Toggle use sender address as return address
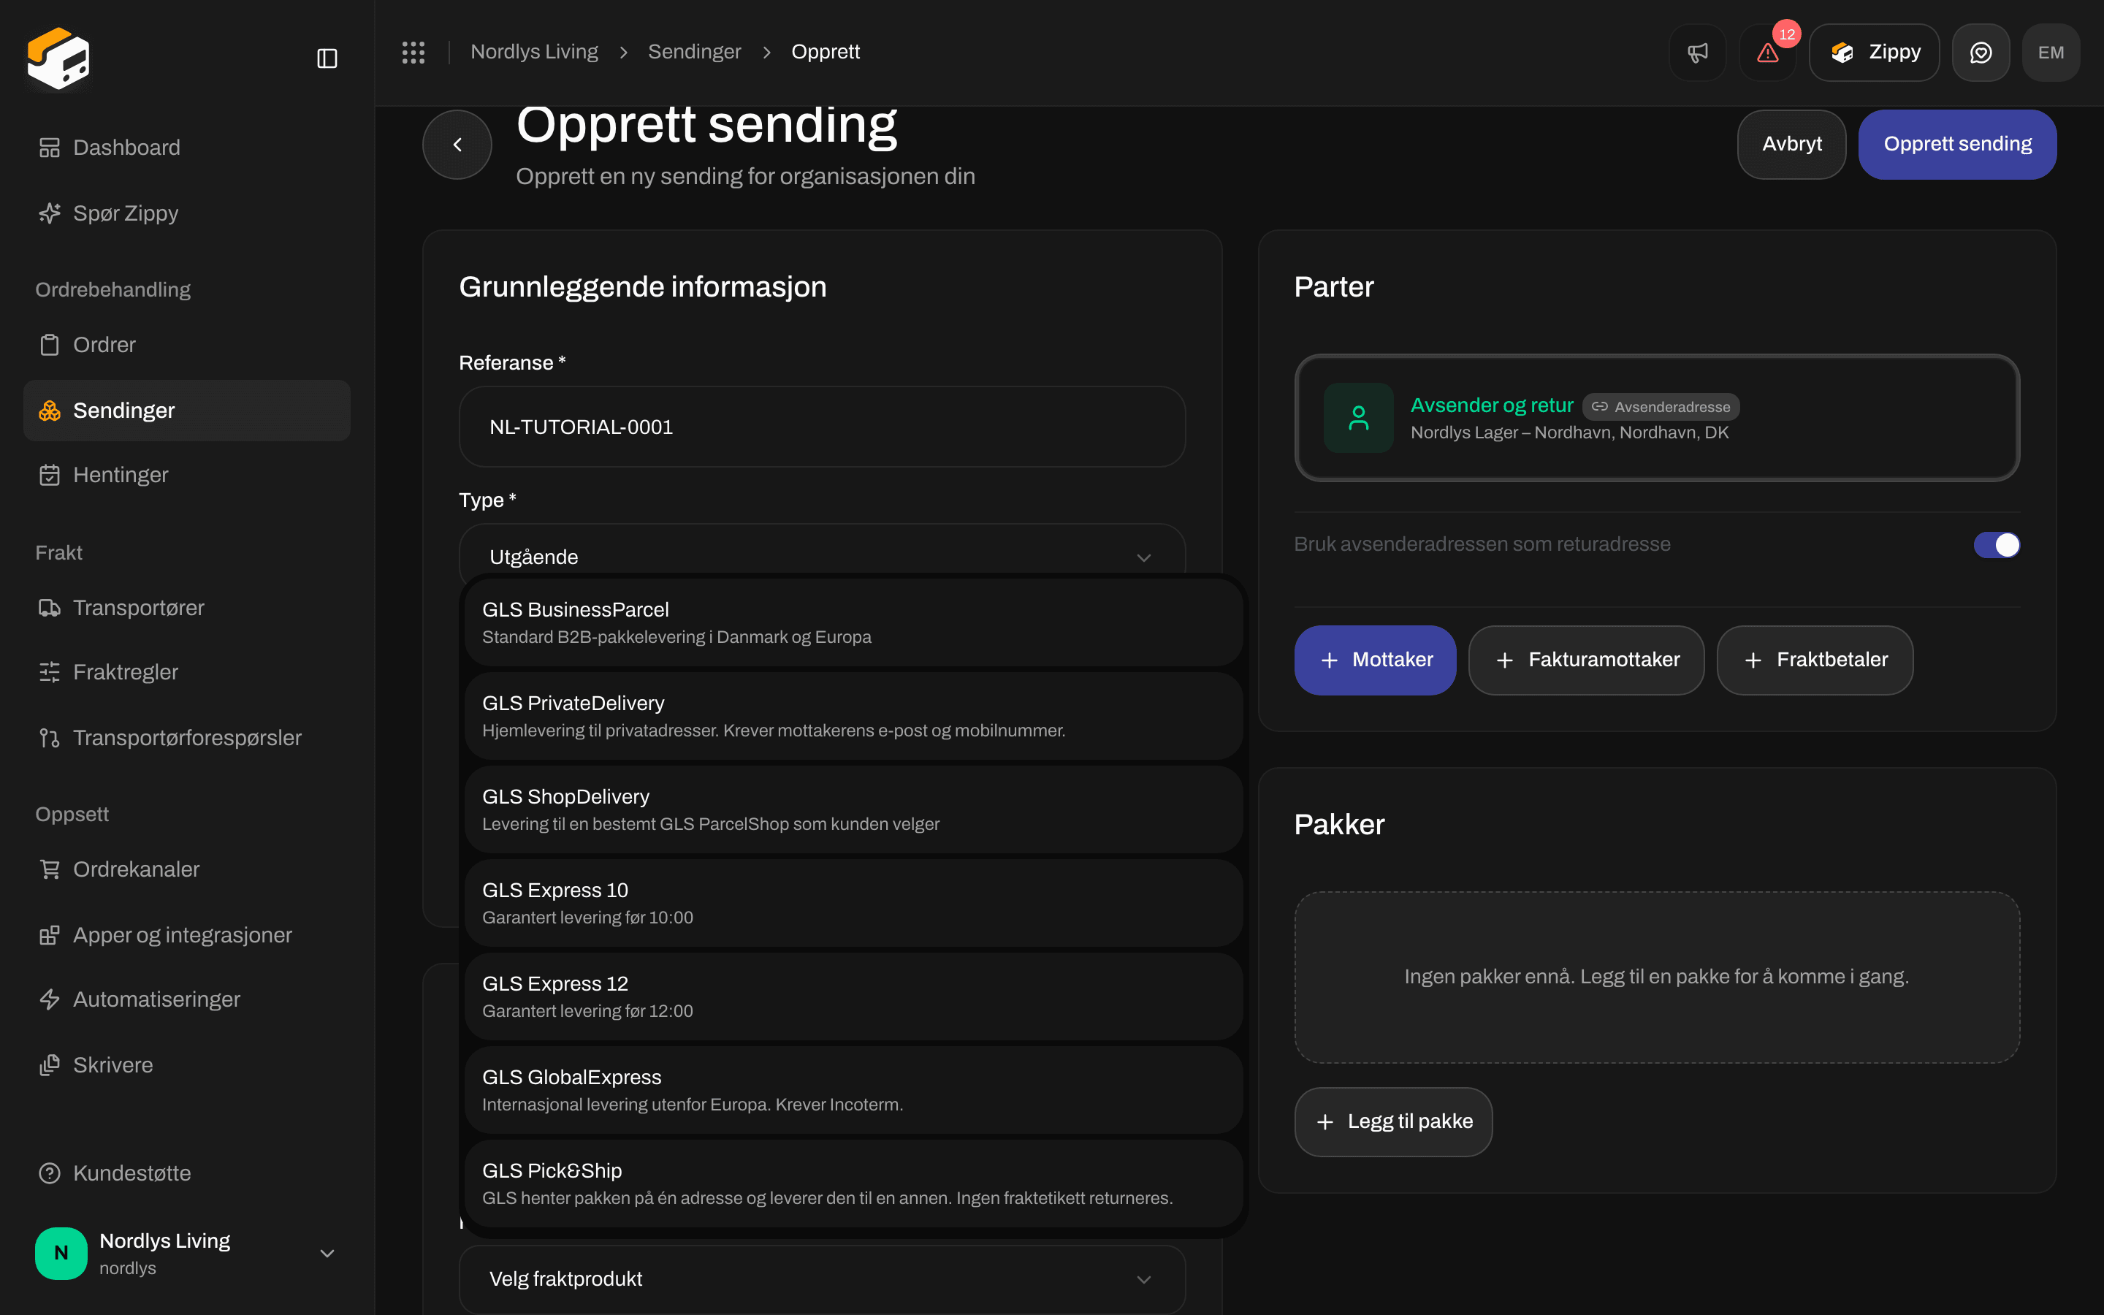The image size is (2104, 1315). click(1996, 544)
